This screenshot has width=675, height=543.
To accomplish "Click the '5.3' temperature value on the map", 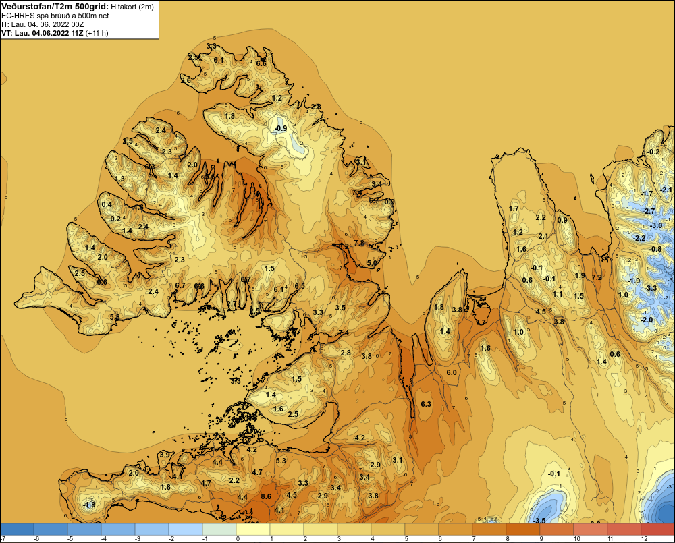I will point(281,461).
